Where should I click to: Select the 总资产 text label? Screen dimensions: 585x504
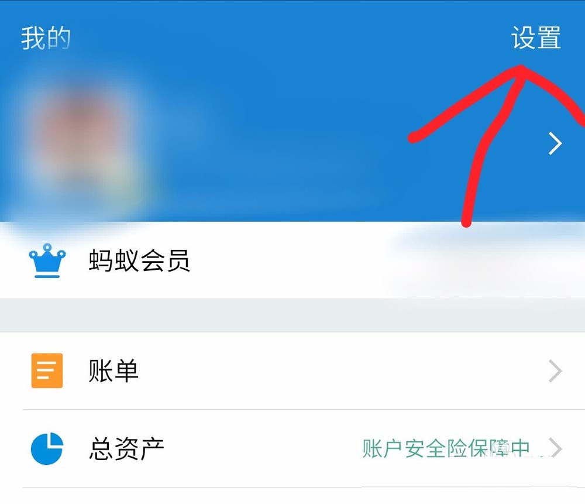126,448
